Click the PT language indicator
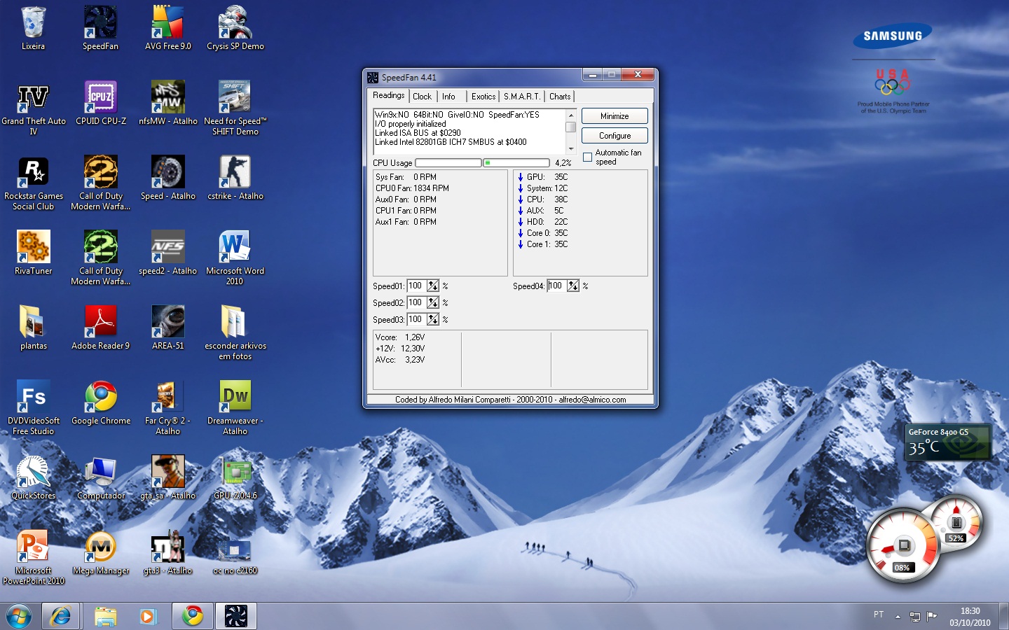Screen dimensions: 1009x630 pos(879,615)
